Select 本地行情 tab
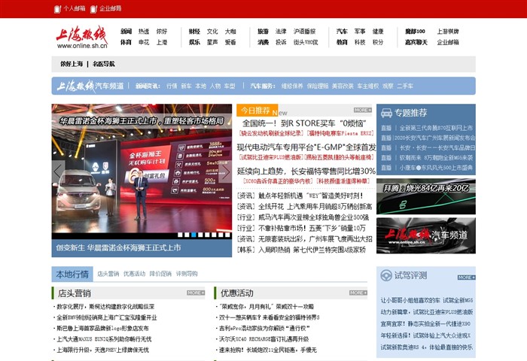This screenshot has height=361, width=527. pyautogui.click(x=72, y=275)
